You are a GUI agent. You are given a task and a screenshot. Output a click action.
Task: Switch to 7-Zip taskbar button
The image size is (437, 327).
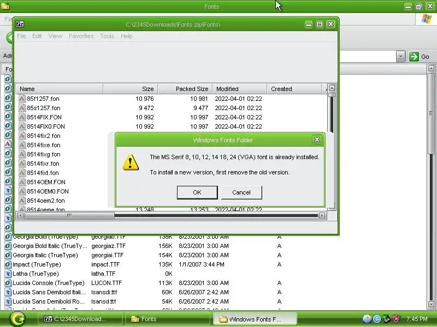pos(80,319)
